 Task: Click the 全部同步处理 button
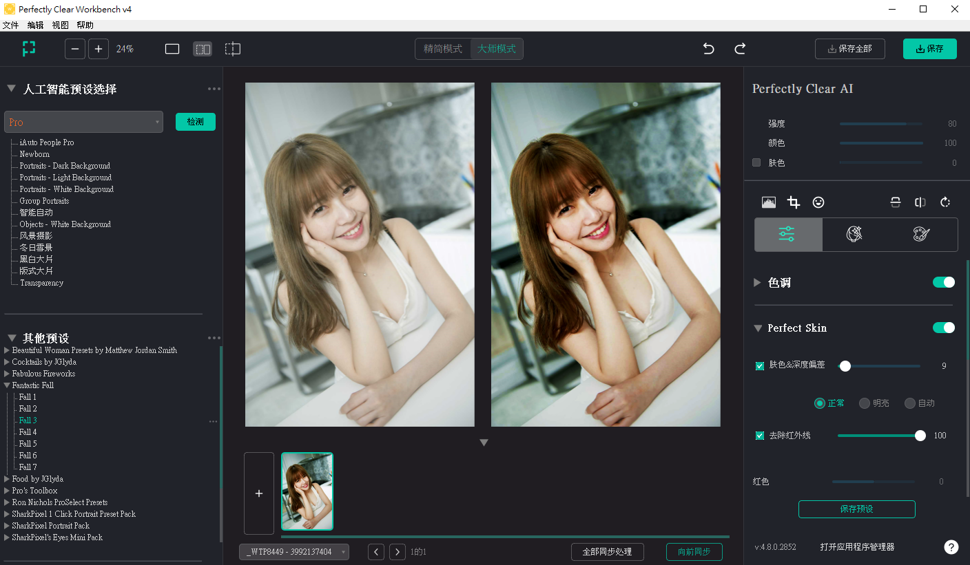(x=607, y=552)
